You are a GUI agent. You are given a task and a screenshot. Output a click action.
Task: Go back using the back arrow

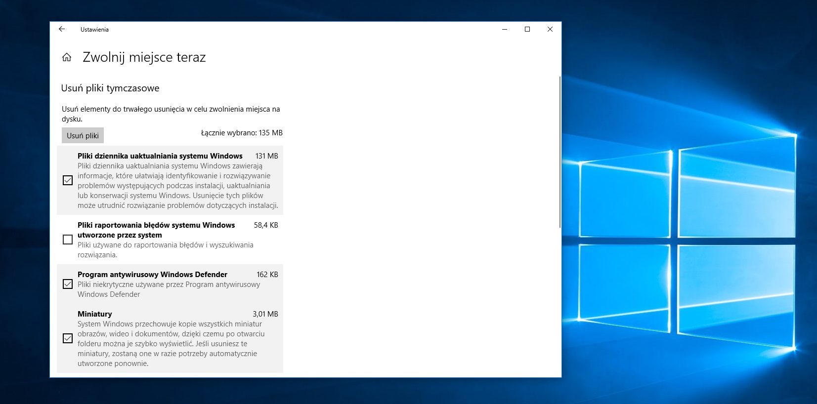pos(62,29)
